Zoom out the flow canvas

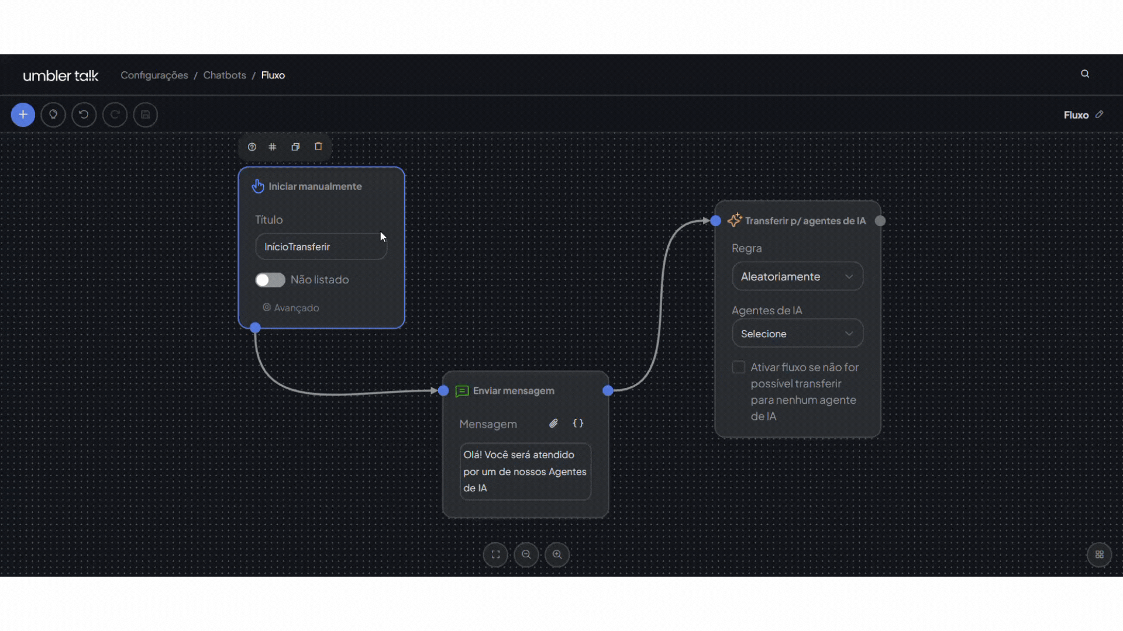click(x=526, y=554)
